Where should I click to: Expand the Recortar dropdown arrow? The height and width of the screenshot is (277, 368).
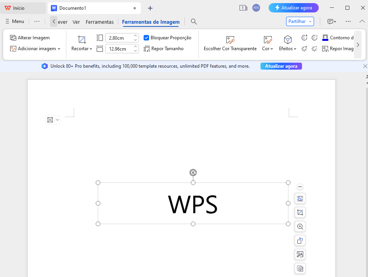[x=91, y=49]
